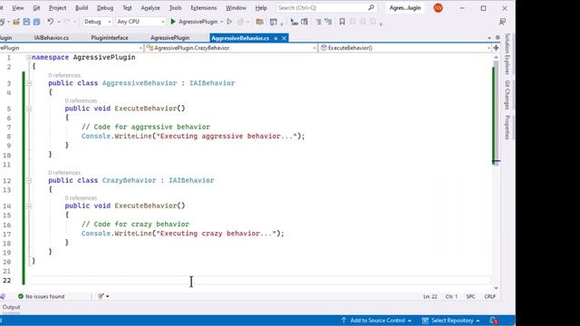
Task: Click the split editor plus icon
Action: pos(496,48)
